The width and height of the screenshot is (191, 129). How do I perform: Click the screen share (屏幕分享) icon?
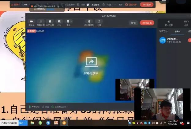click(x=41, y=21)
